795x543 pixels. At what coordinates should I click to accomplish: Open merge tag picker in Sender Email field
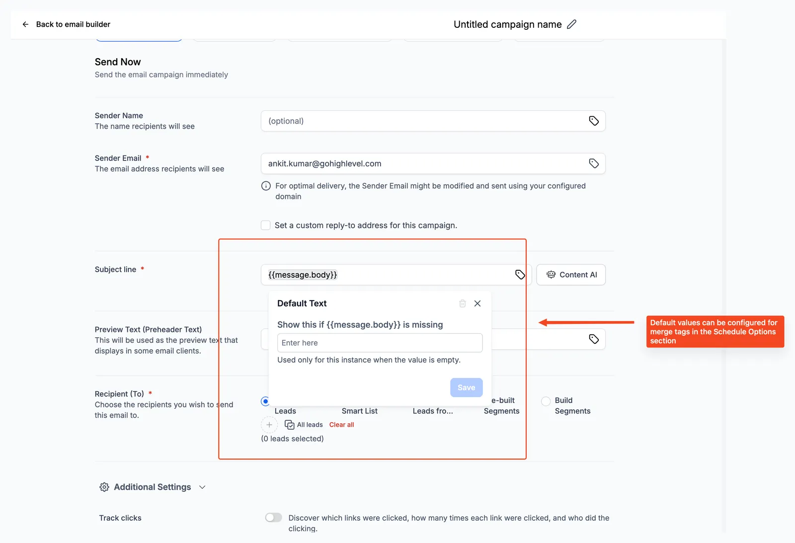pos(594,163)
